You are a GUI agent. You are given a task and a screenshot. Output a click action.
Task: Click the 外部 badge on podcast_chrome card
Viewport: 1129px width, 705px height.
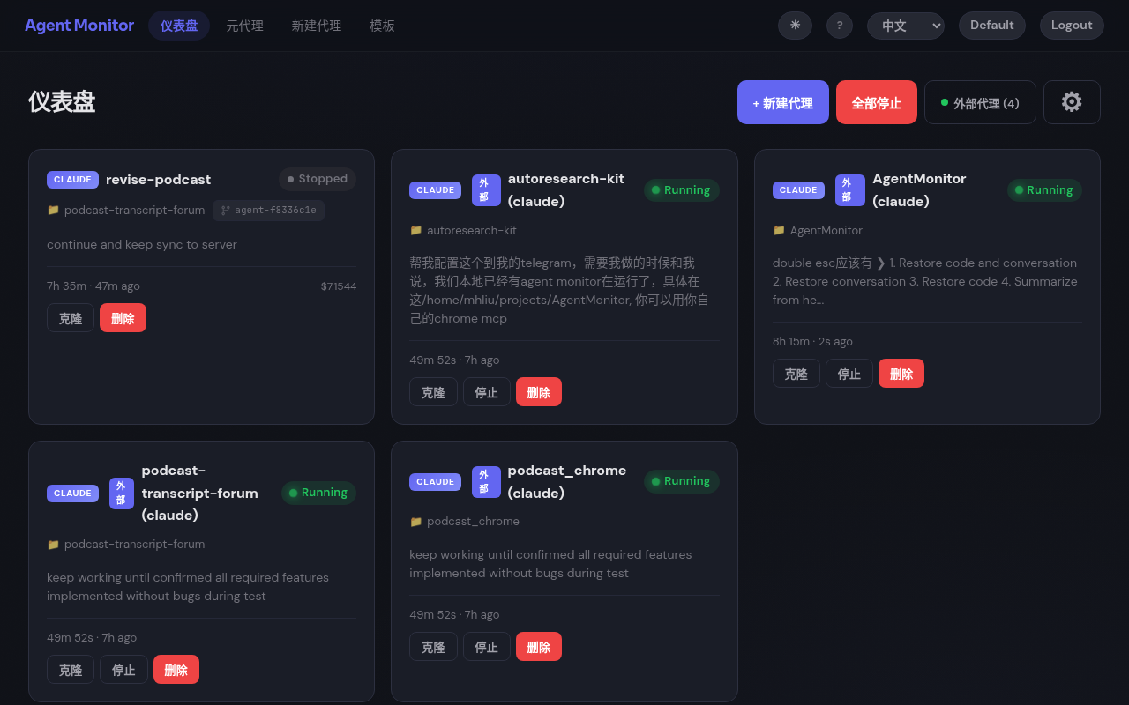coord(486,481)
